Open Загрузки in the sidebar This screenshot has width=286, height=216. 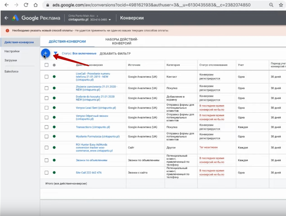click(x=11, y=60)
